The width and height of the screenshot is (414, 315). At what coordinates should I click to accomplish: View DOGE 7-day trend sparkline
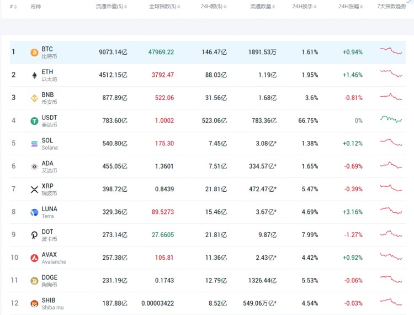pyautogui.click(x=391, y=279)
